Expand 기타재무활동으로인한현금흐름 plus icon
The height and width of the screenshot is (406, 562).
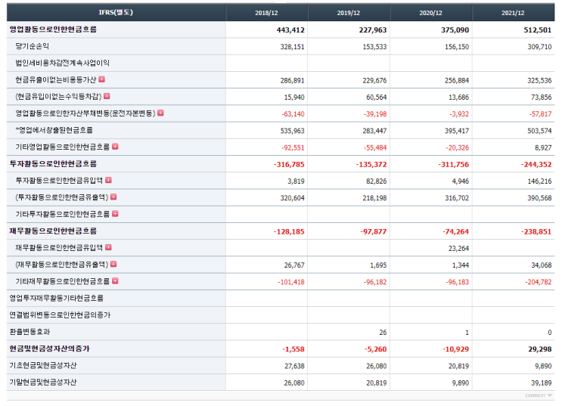[x=115, y=281]
